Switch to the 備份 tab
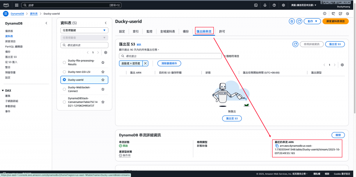The image size is (356, 177). [186, 32]
